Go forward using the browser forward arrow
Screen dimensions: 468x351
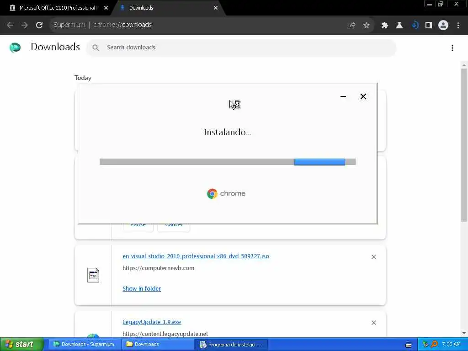[x=25, y=25]
